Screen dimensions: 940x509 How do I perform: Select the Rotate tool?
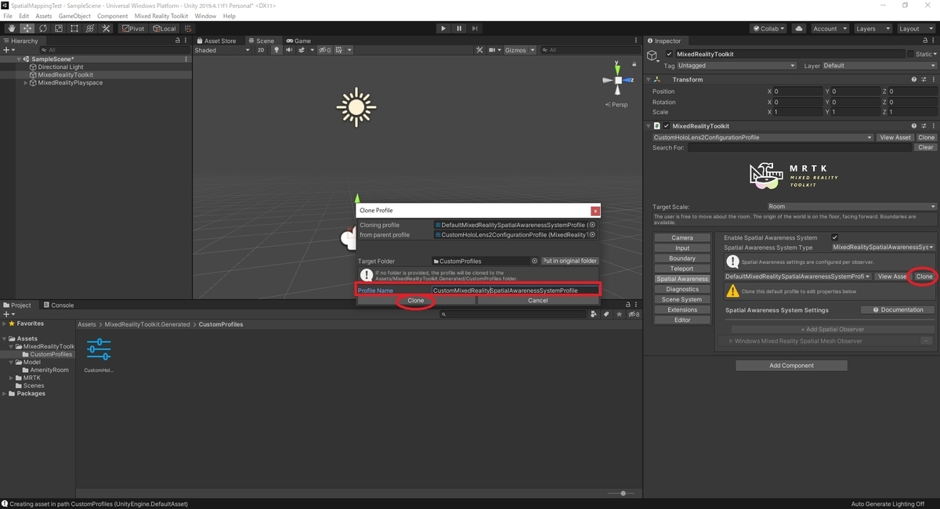(42, 28)
